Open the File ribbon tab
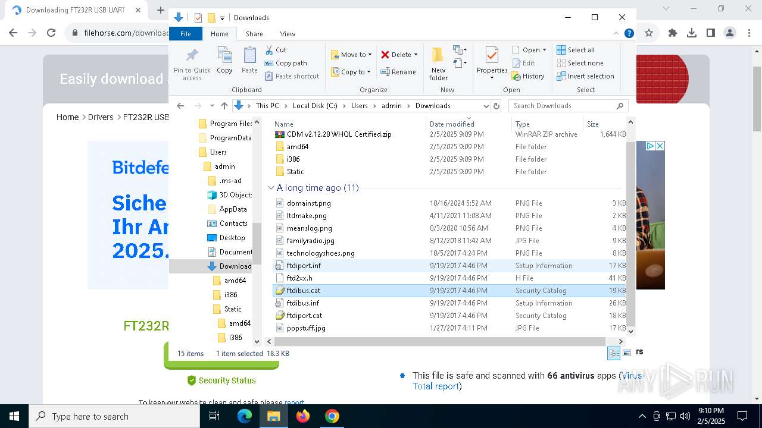Image resolution: width=762 pixels, height=428 pixels. 186,34
